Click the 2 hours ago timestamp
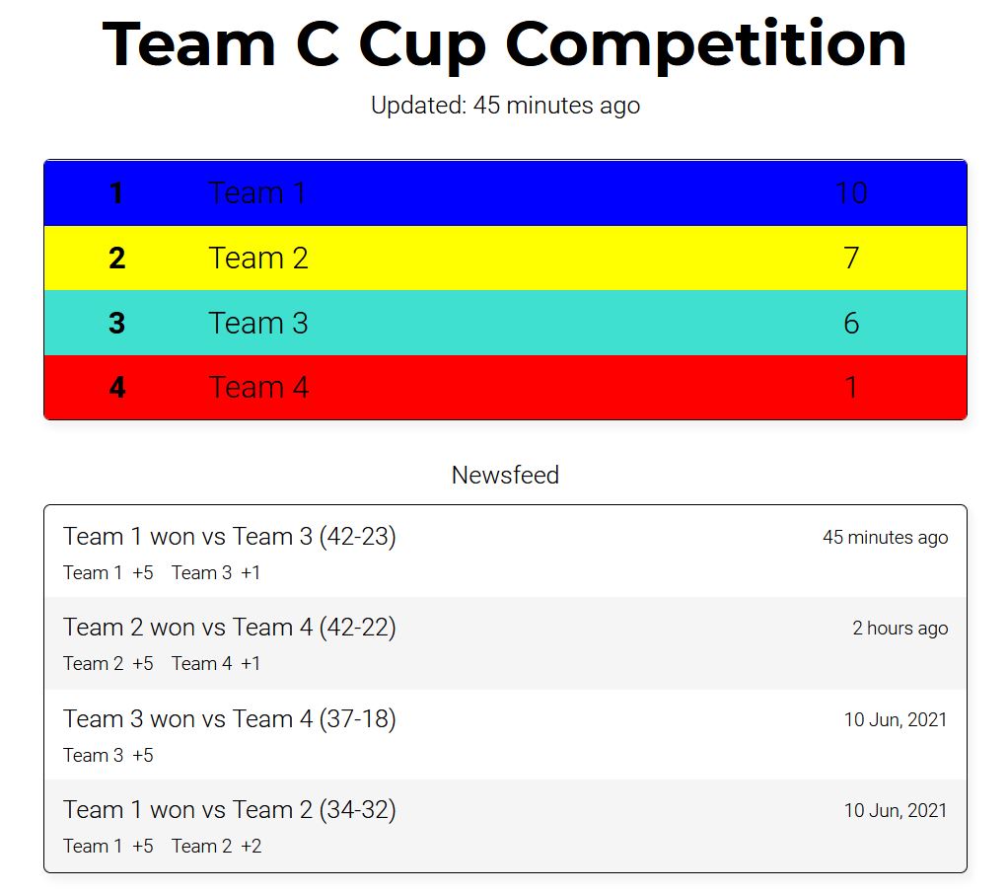 [x=900, y=628]
